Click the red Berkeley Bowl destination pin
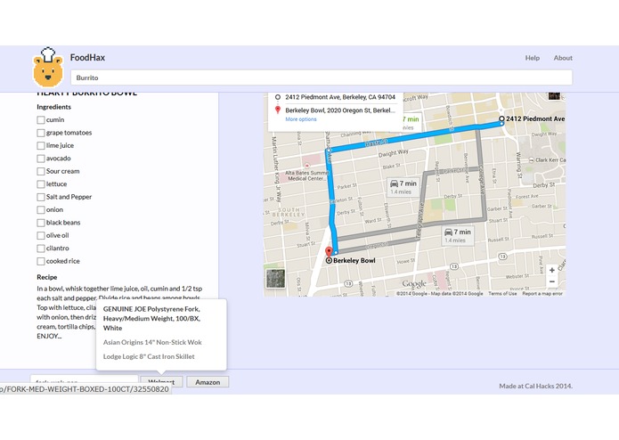The height and width of the screenshot is (440, 619). tap(329, 252)
